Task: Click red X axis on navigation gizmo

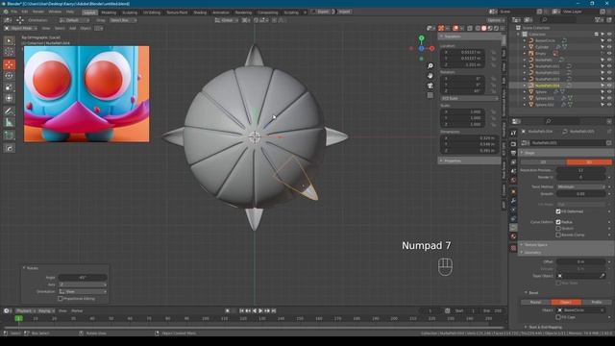Action: coord(431,49)
